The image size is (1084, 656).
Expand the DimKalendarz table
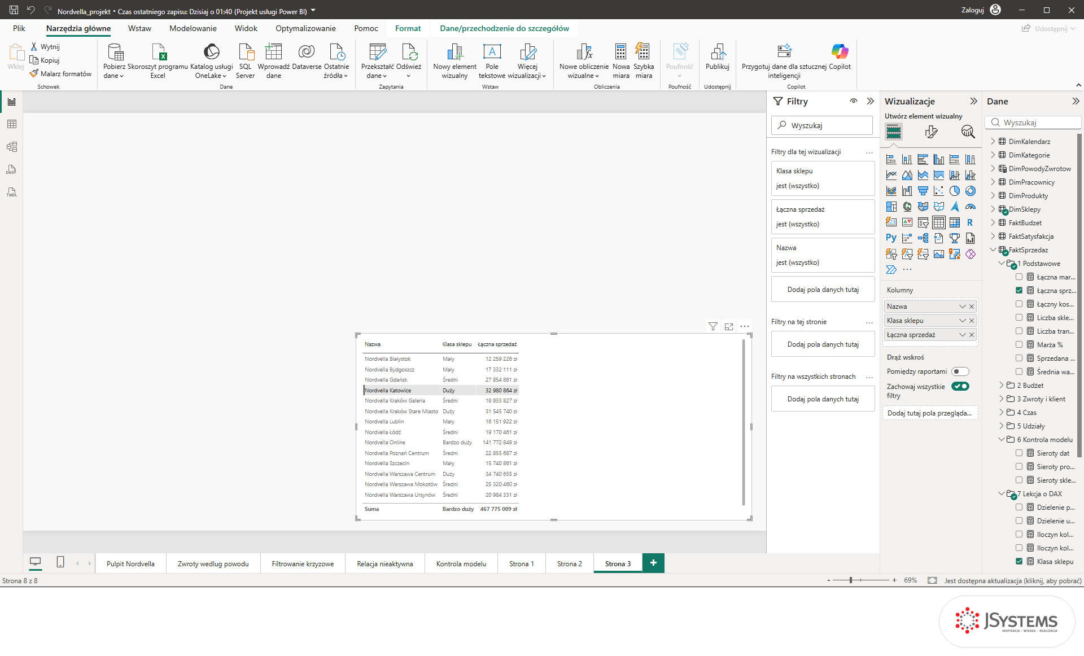(x=993, y=141)
